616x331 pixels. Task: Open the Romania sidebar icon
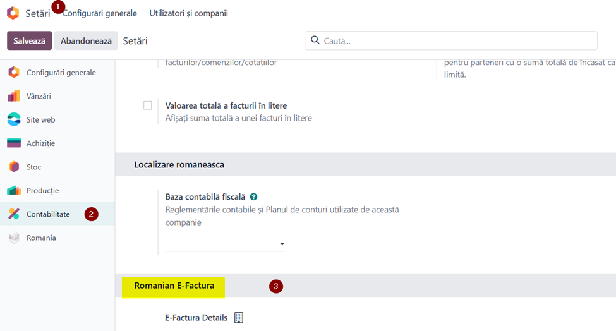pos(14,238)
